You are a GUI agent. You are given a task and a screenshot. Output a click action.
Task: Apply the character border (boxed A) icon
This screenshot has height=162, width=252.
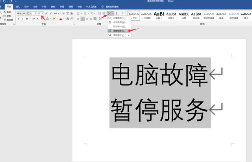tap(72, 13)
